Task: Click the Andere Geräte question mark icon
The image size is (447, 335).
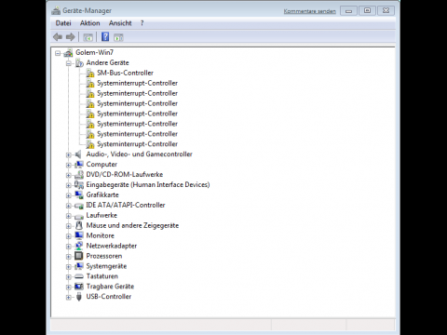Action: pyautogui.click(x=79, y=63)
